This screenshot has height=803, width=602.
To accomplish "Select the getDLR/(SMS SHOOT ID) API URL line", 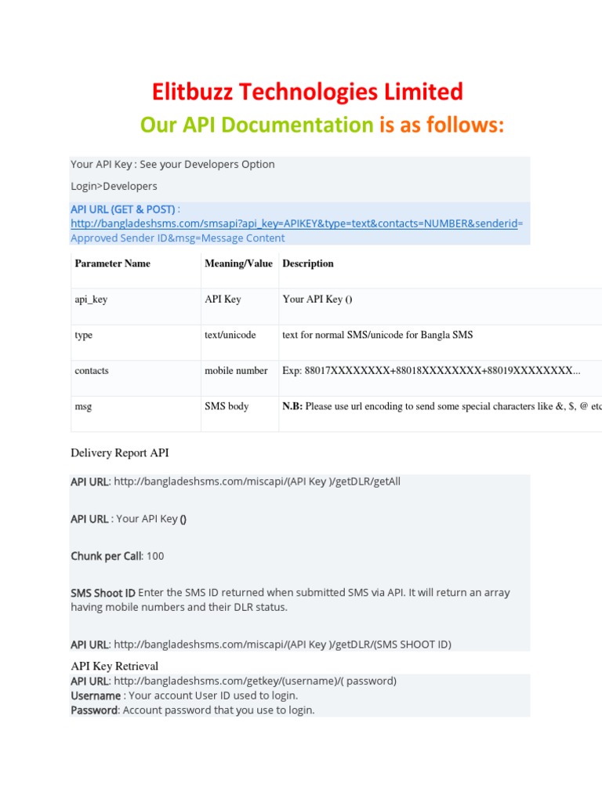I will pos(261,645).
